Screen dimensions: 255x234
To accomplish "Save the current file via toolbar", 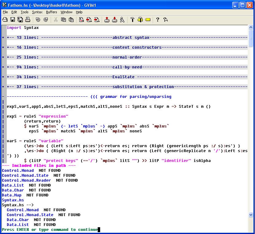I will 13,20.
